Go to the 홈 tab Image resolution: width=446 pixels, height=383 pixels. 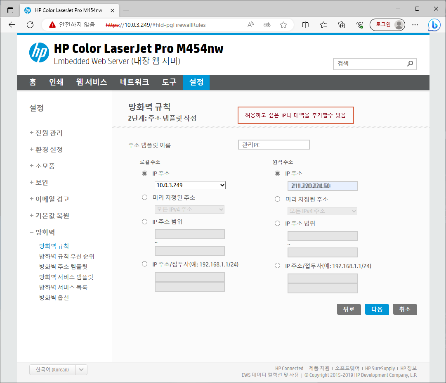(x=33, y=82)
